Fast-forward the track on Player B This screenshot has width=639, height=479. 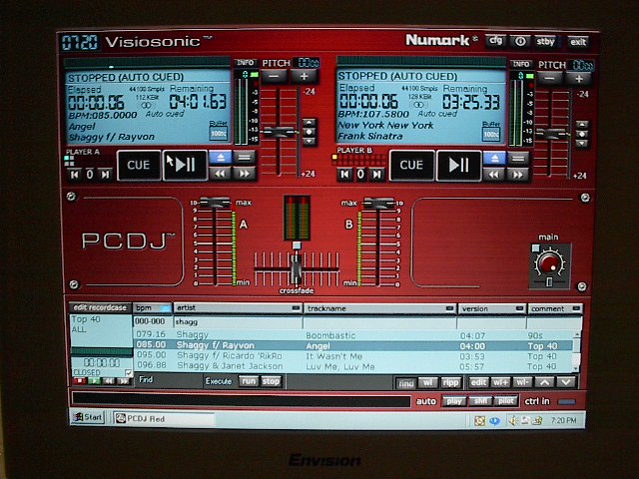(x=518, y=175)
